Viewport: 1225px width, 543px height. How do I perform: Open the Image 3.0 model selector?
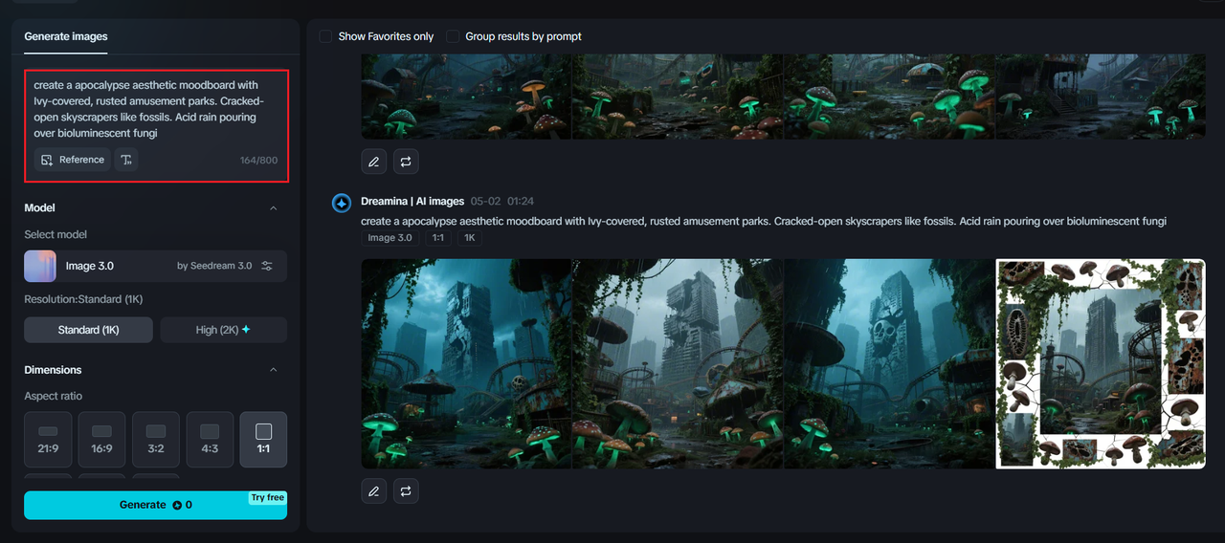[155, 266]
